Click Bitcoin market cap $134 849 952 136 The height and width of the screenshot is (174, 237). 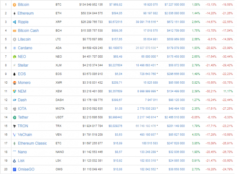[x=91, y=5]
